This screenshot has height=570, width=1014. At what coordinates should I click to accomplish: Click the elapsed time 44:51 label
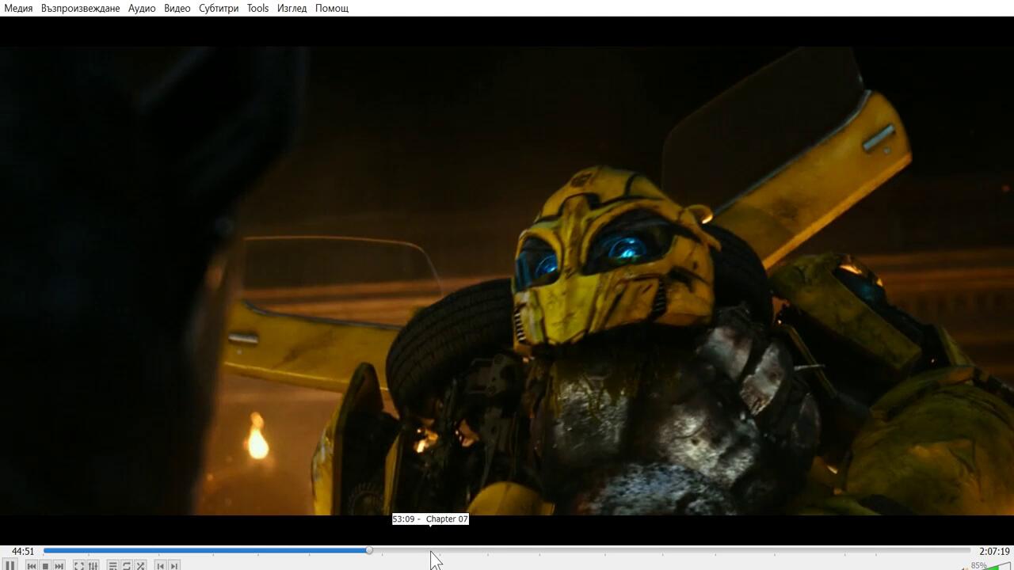click(23, 551)
